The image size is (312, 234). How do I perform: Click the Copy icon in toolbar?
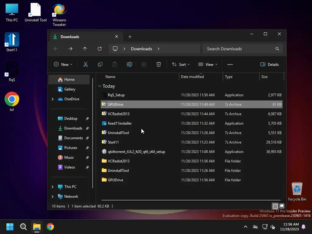[x=100, y=64]
